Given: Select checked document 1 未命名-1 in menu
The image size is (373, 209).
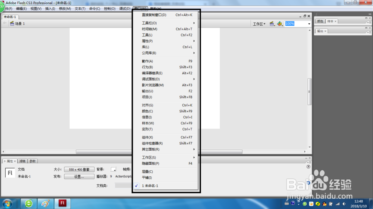Looking at the screenshot, I should click(166, 186).
